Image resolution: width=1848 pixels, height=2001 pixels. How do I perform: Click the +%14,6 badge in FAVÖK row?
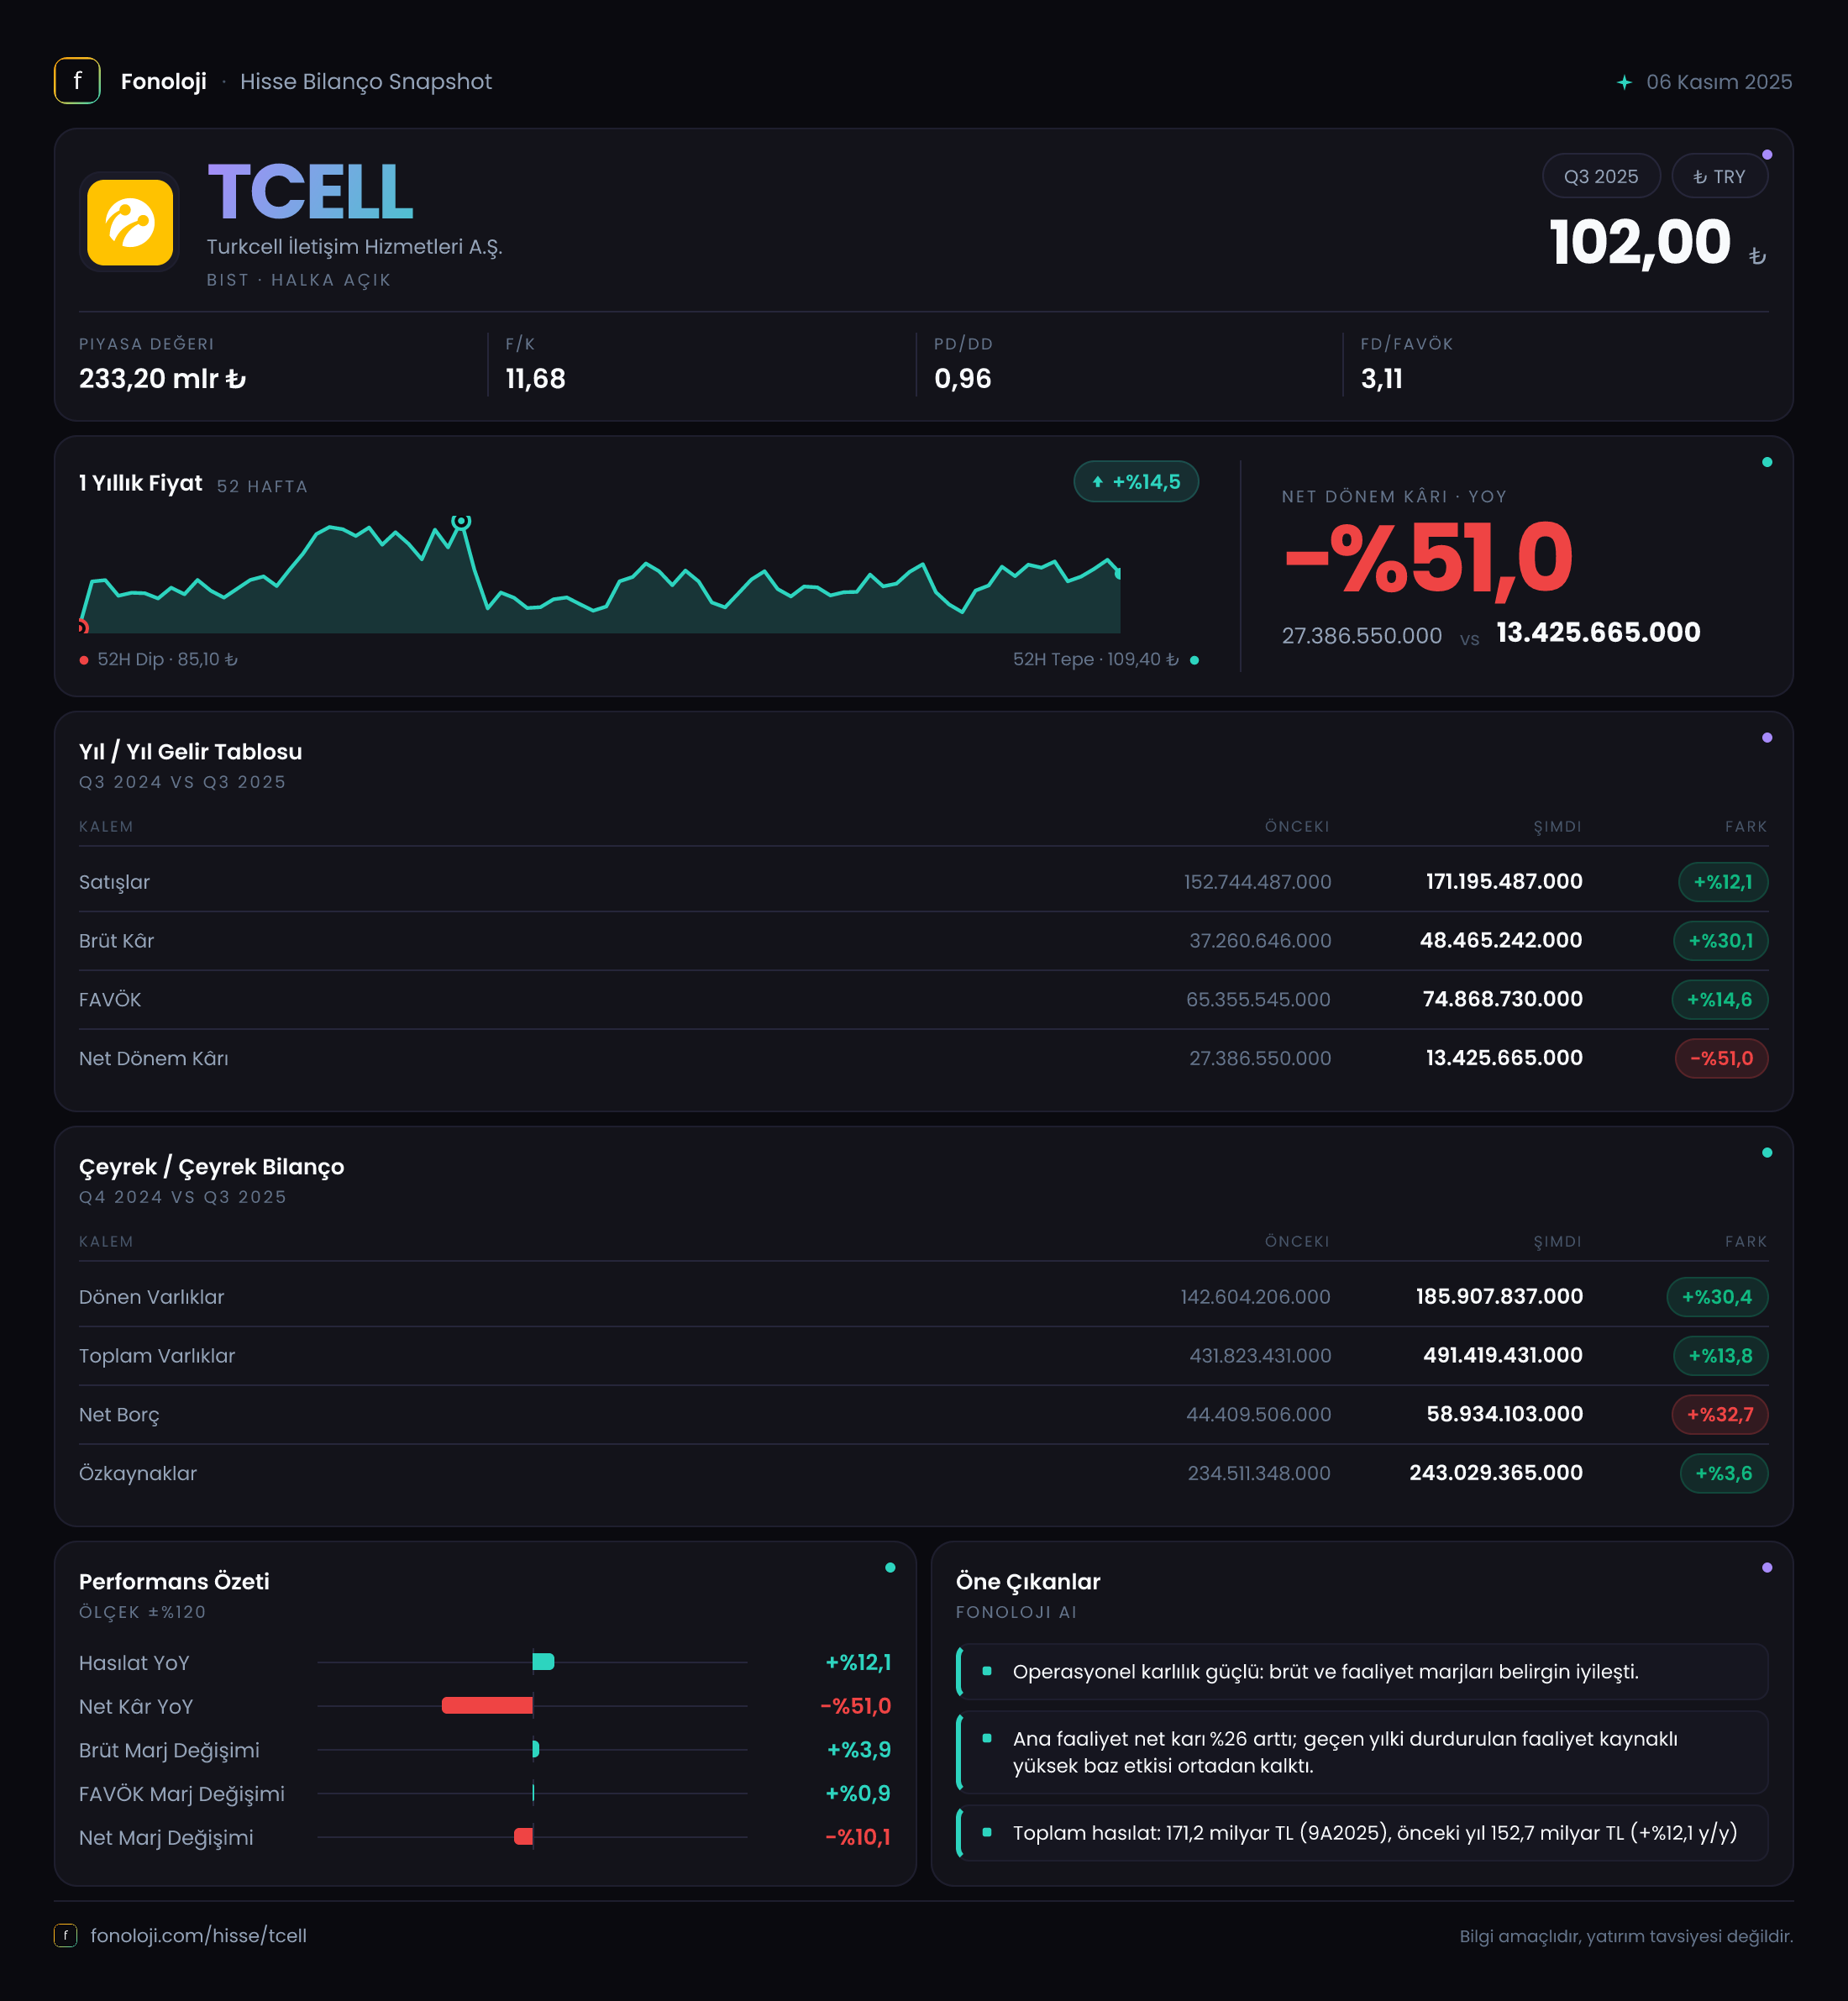[x=1719, y=1000]
